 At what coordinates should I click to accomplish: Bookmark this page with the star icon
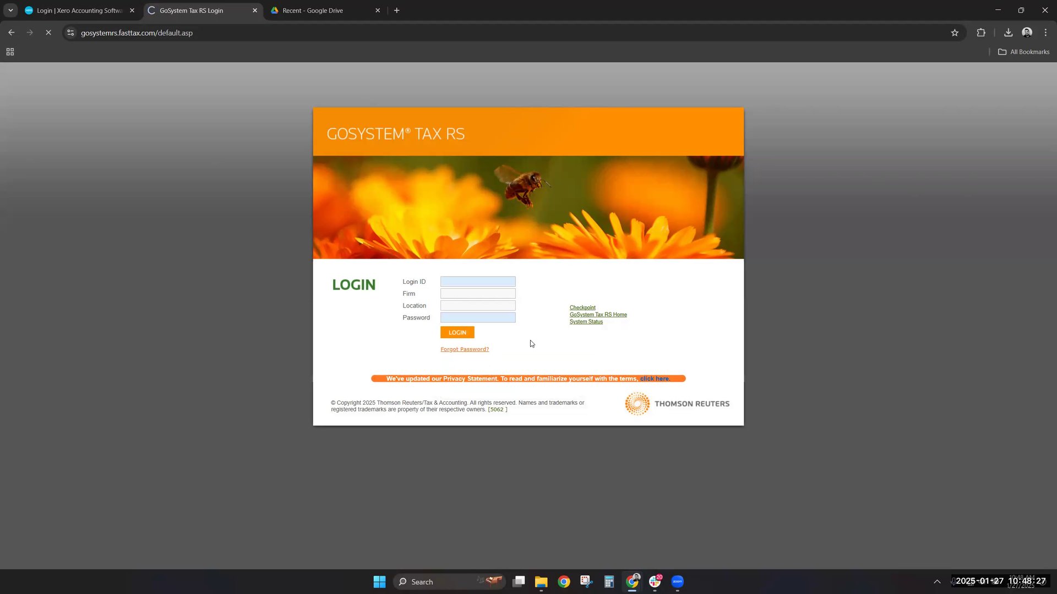[x=955, y=33]
